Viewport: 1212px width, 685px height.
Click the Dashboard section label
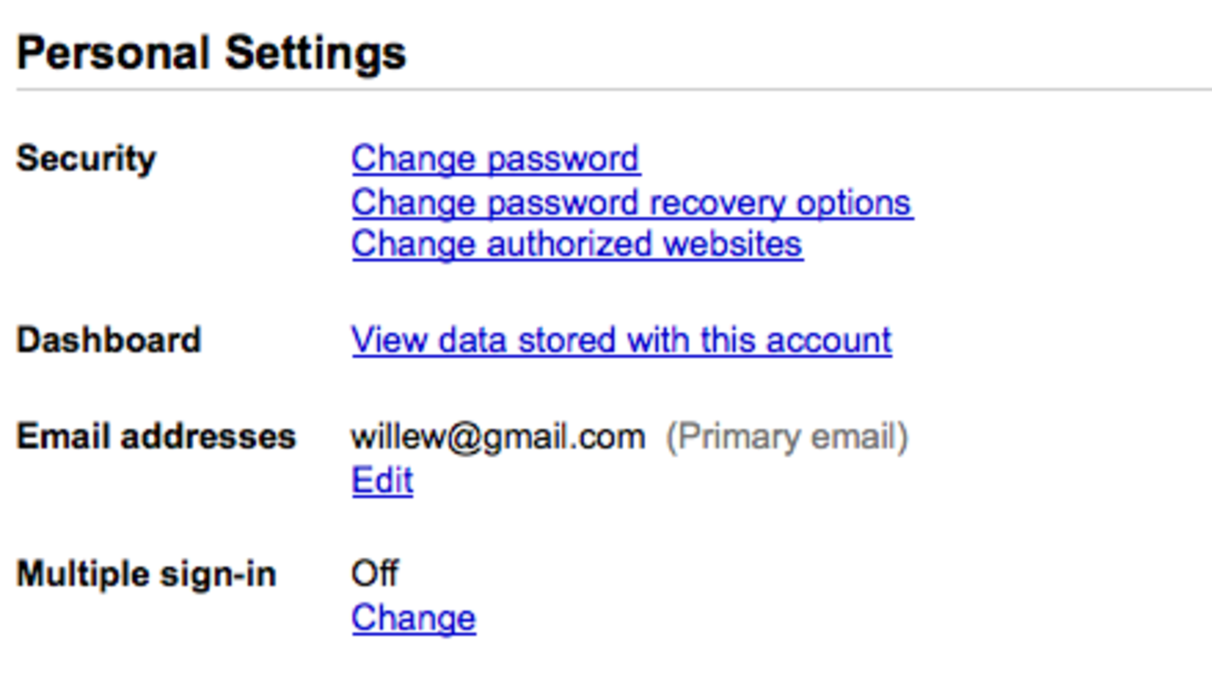(x=109, y=341)
